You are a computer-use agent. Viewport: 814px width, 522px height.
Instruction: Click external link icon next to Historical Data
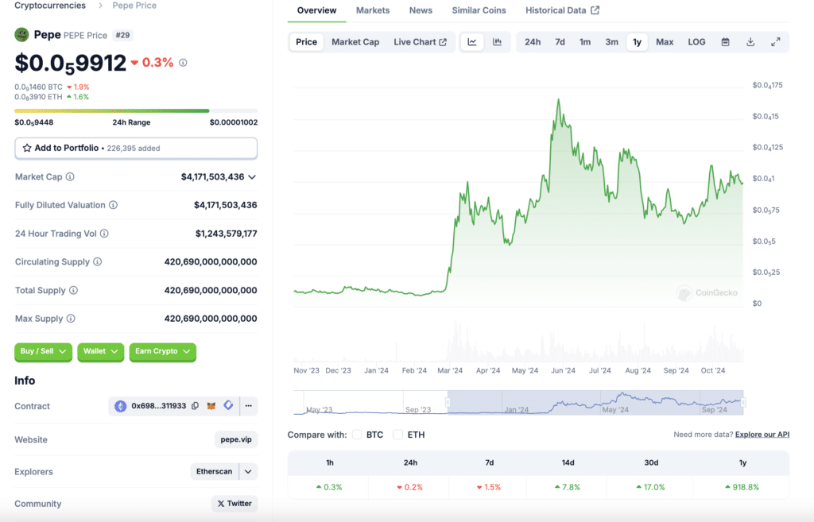[x=595, y=10]
